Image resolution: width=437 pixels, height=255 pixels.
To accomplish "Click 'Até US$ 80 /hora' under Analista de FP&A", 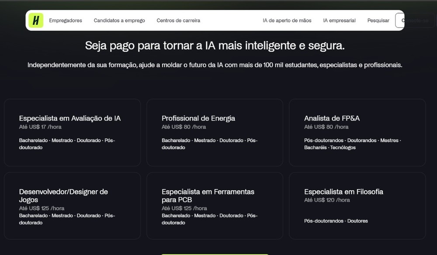I will point(326,127).
